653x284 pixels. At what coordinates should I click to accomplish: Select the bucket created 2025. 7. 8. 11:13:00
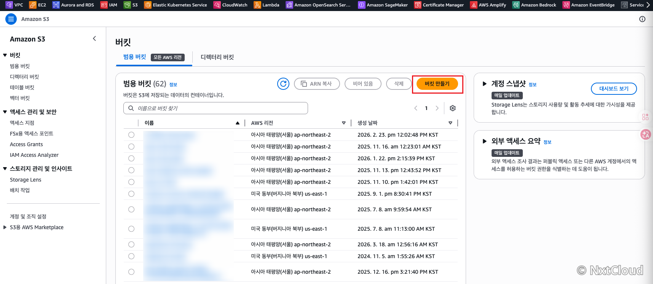(x=131, y=229)
